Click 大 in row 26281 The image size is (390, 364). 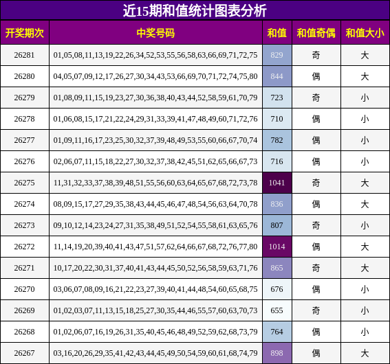(x=365, y=55)
